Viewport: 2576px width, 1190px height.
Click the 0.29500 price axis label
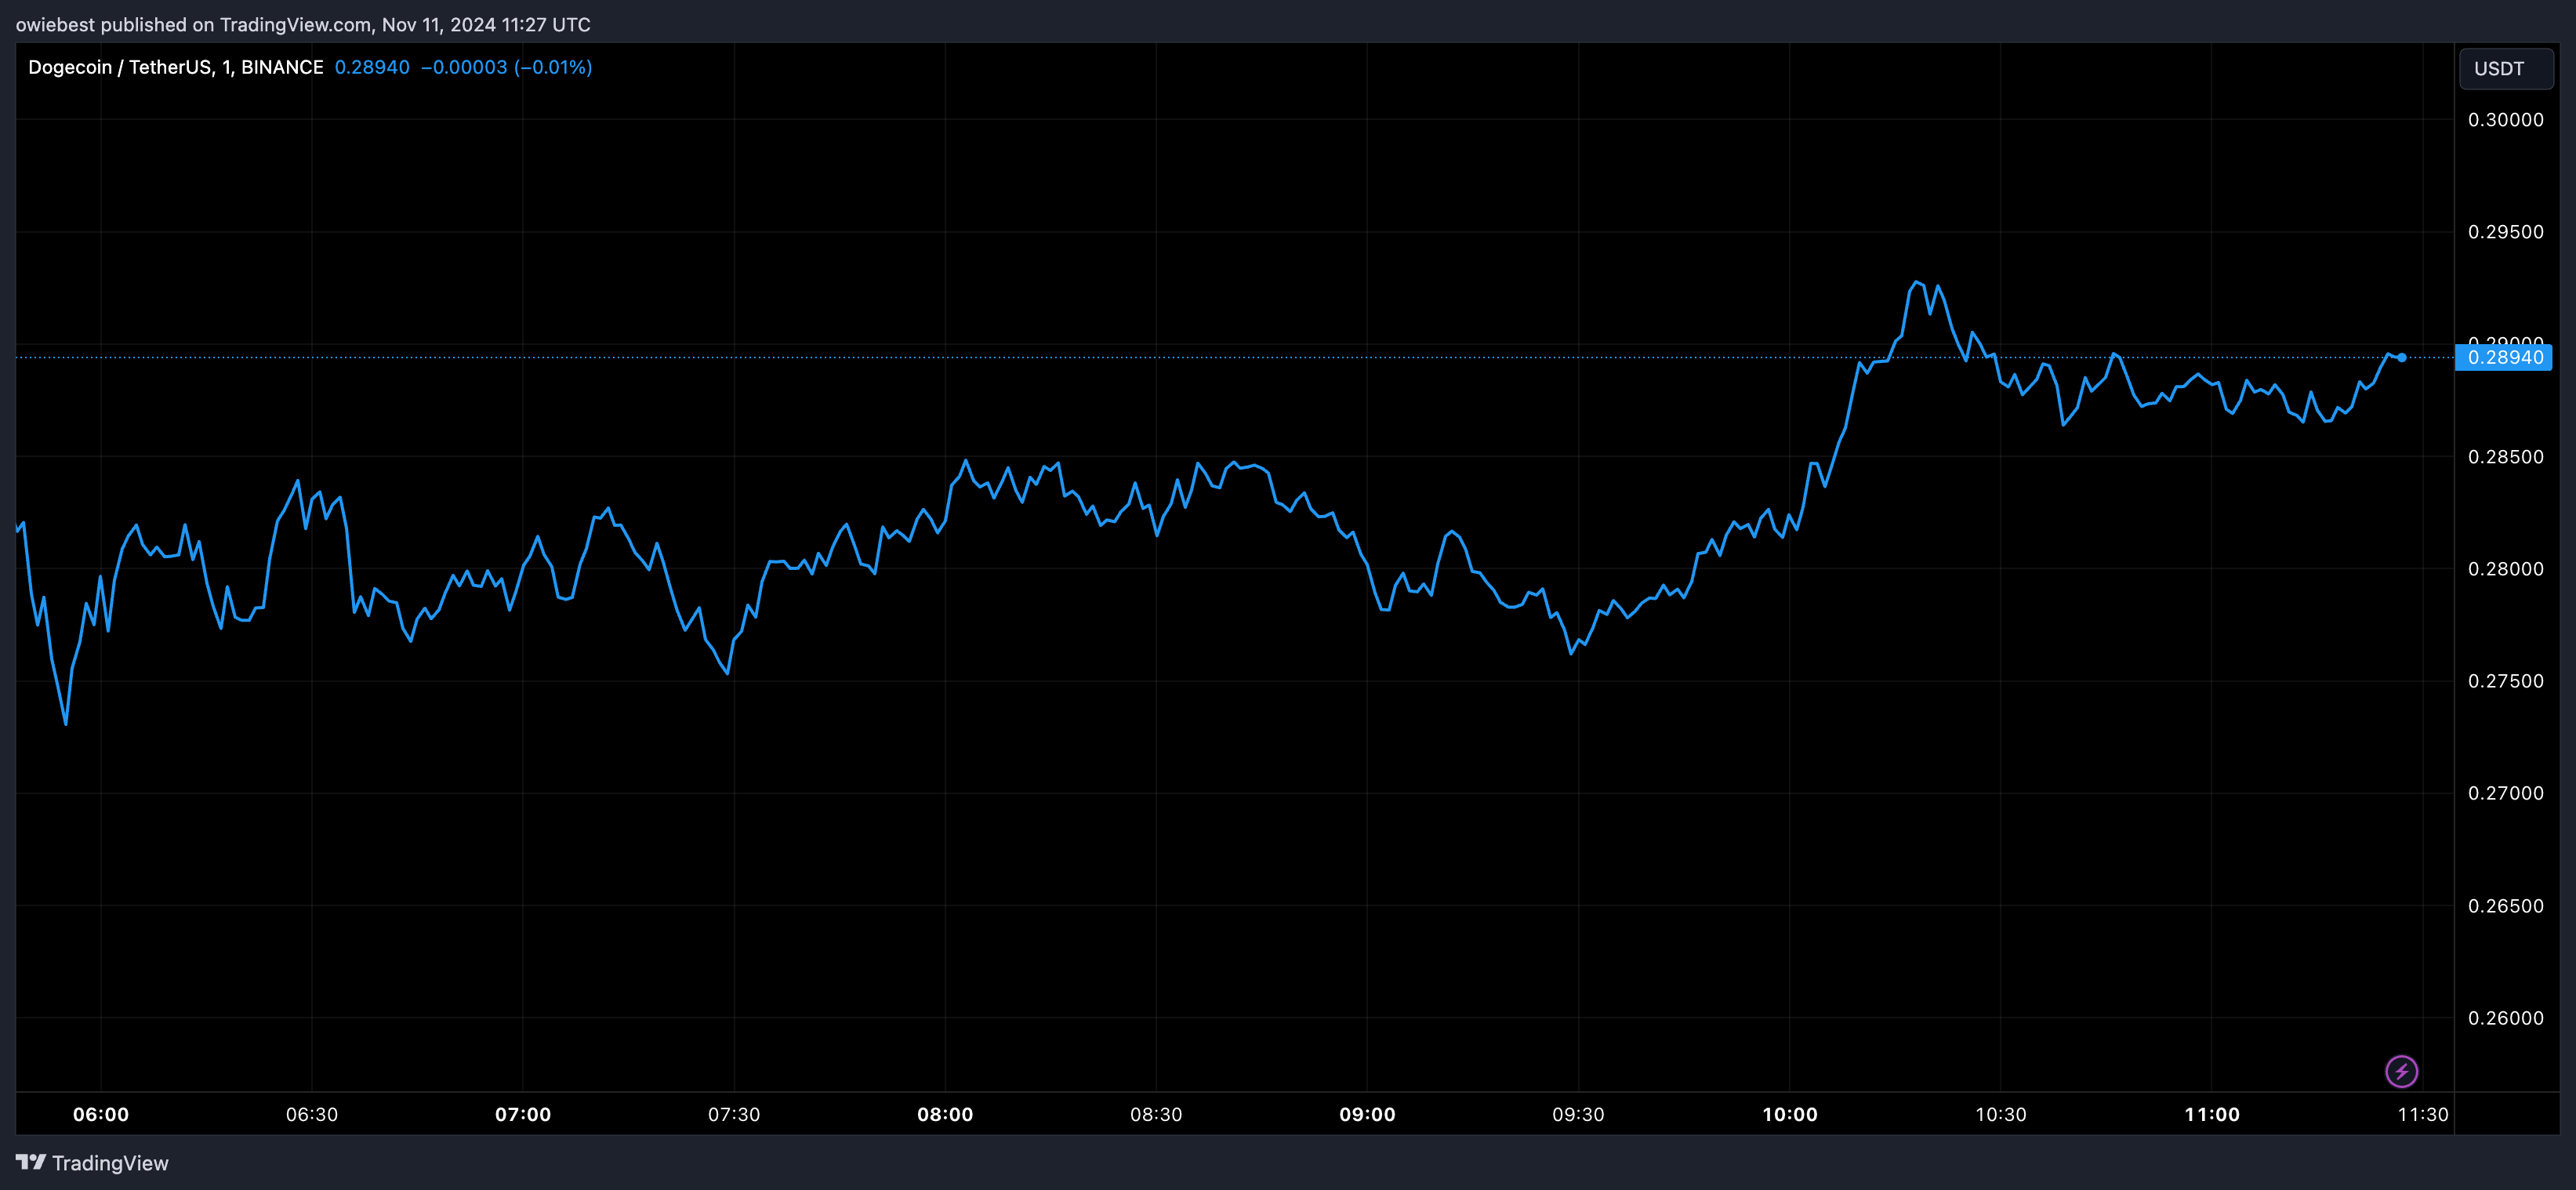click(x=2505, y=232)
